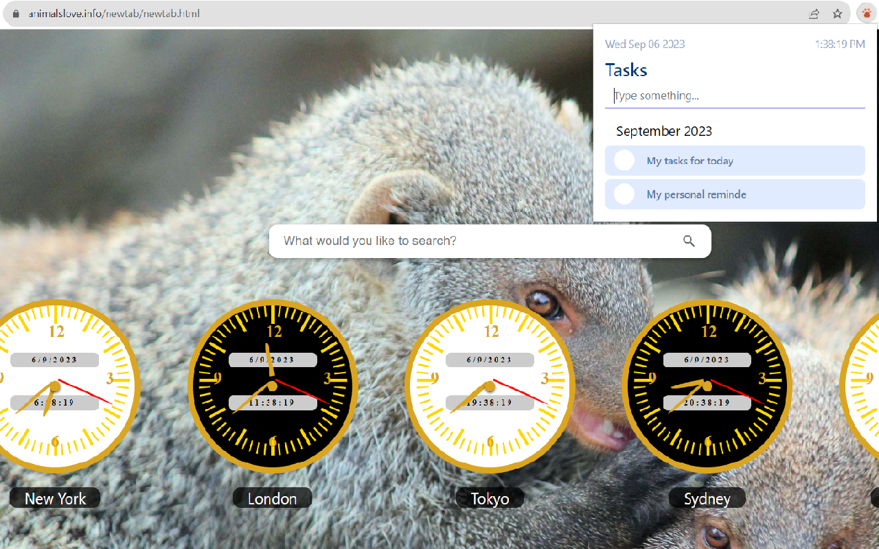The height and width of the screenshot is (549, 879).
Task: Click the 'My tasks for today' text
Action: tap(690, 161)
